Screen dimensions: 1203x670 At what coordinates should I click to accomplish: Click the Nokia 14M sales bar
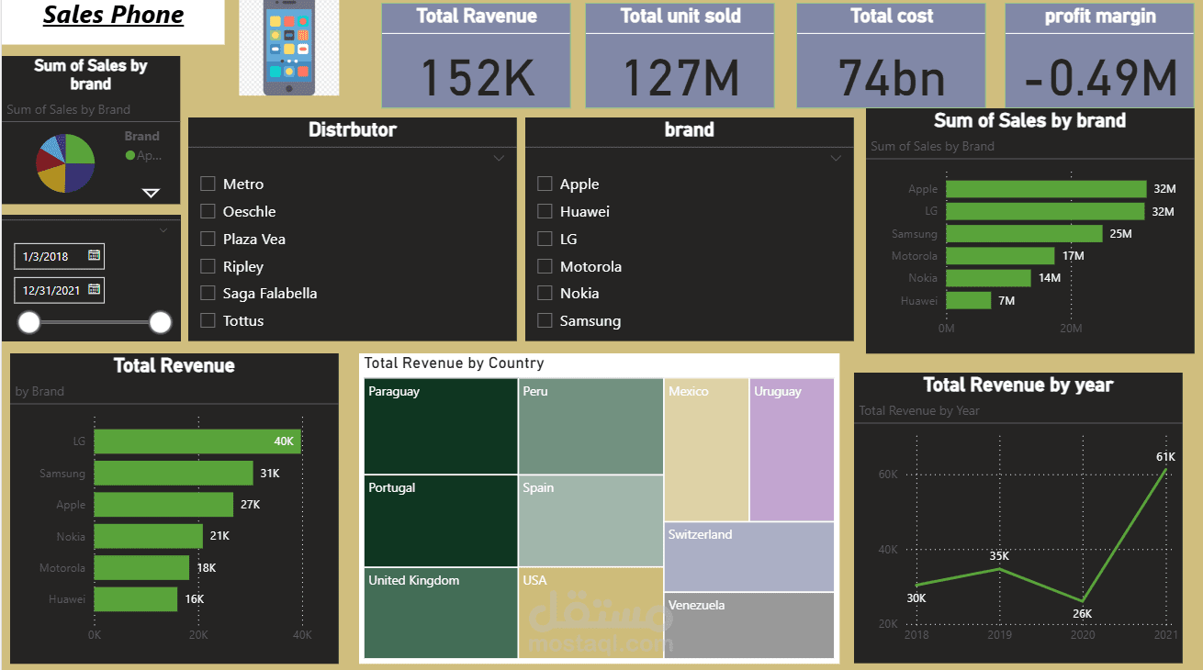pos(989,278)
